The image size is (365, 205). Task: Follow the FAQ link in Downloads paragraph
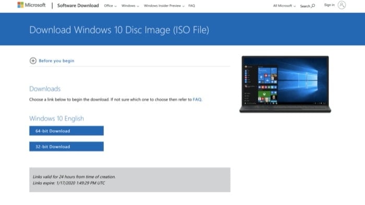point(197,99)
